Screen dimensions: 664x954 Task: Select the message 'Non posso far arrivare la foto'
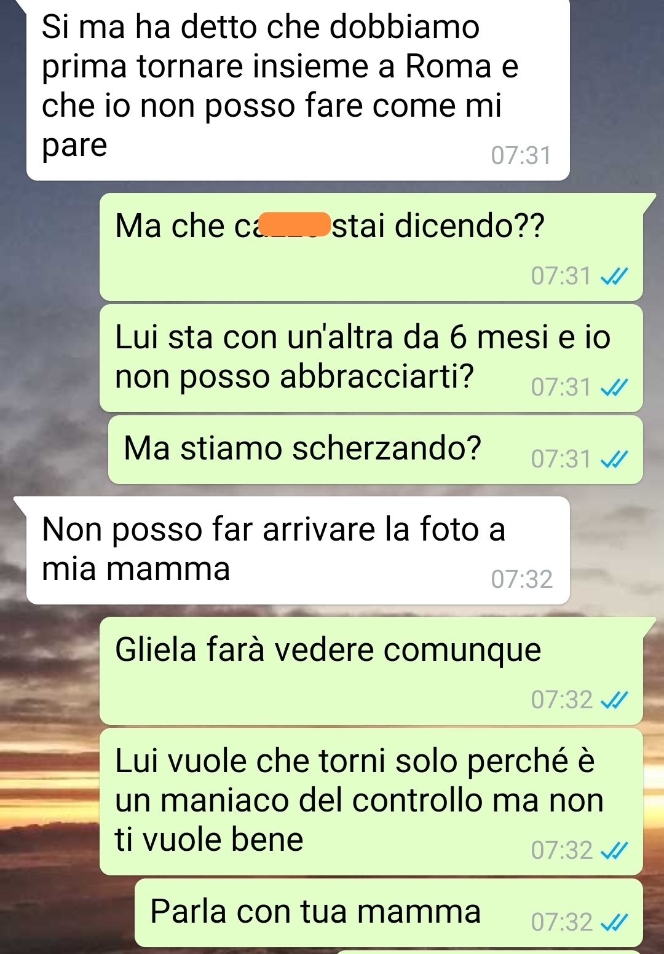click(298, 550)
